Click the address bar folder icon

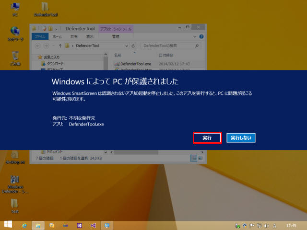coord(67,46)
